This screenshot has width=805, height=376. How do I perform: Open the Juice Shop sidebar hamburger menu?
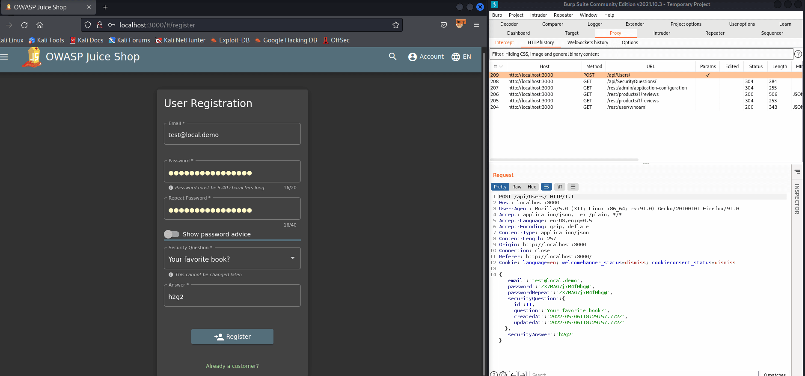[x=4, y=57]
